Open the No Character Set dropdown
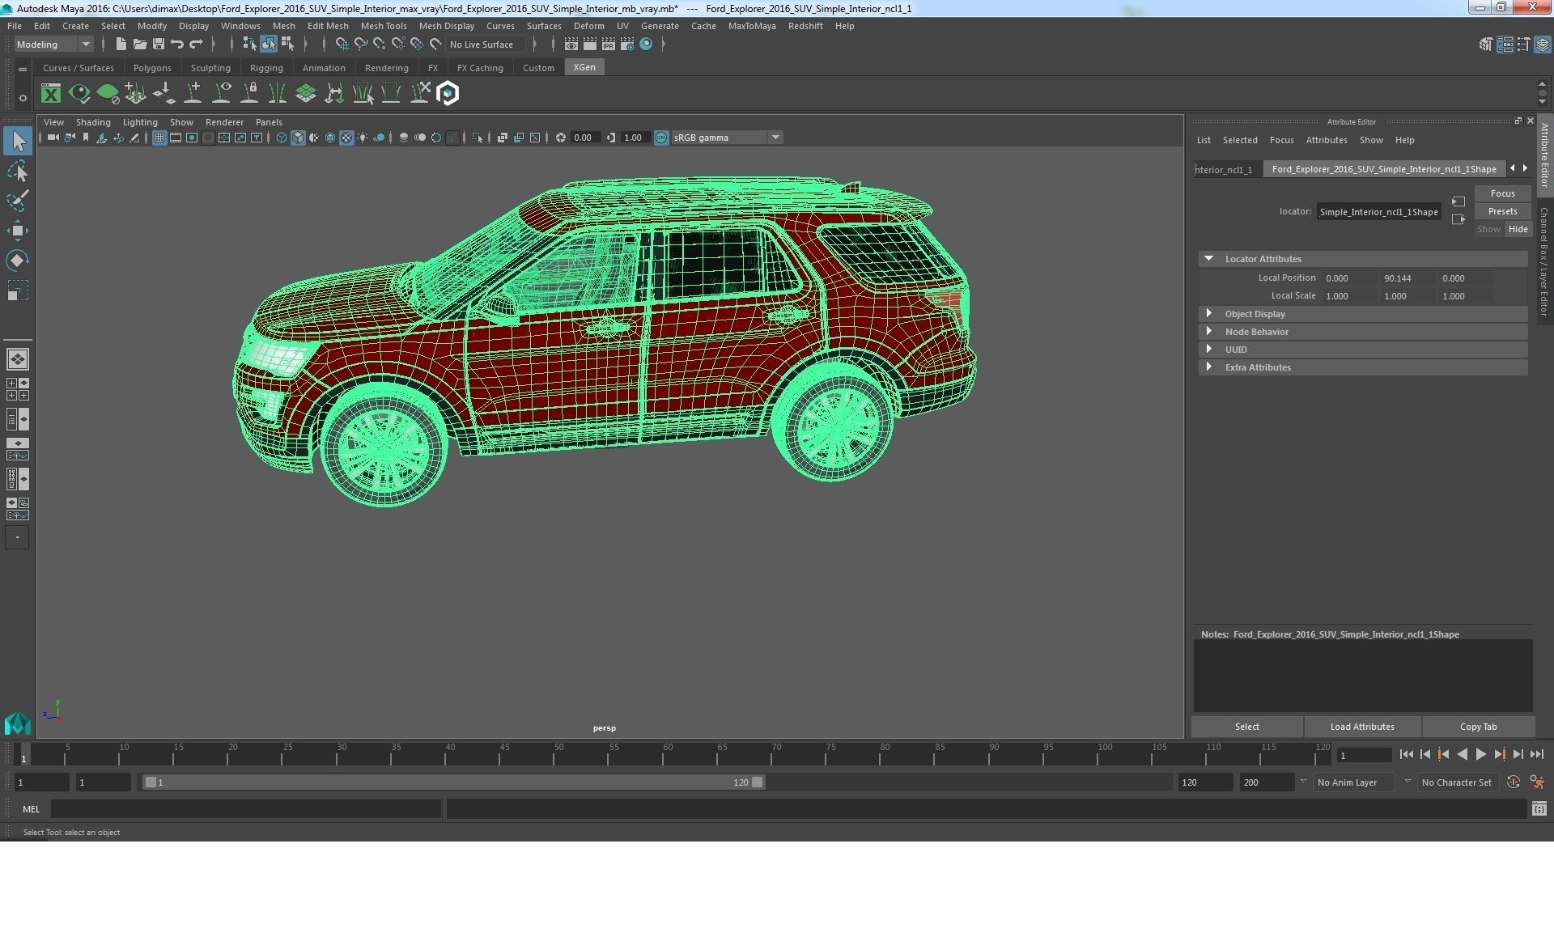This screenshot has width=1554, height=937. (1458, 782)
